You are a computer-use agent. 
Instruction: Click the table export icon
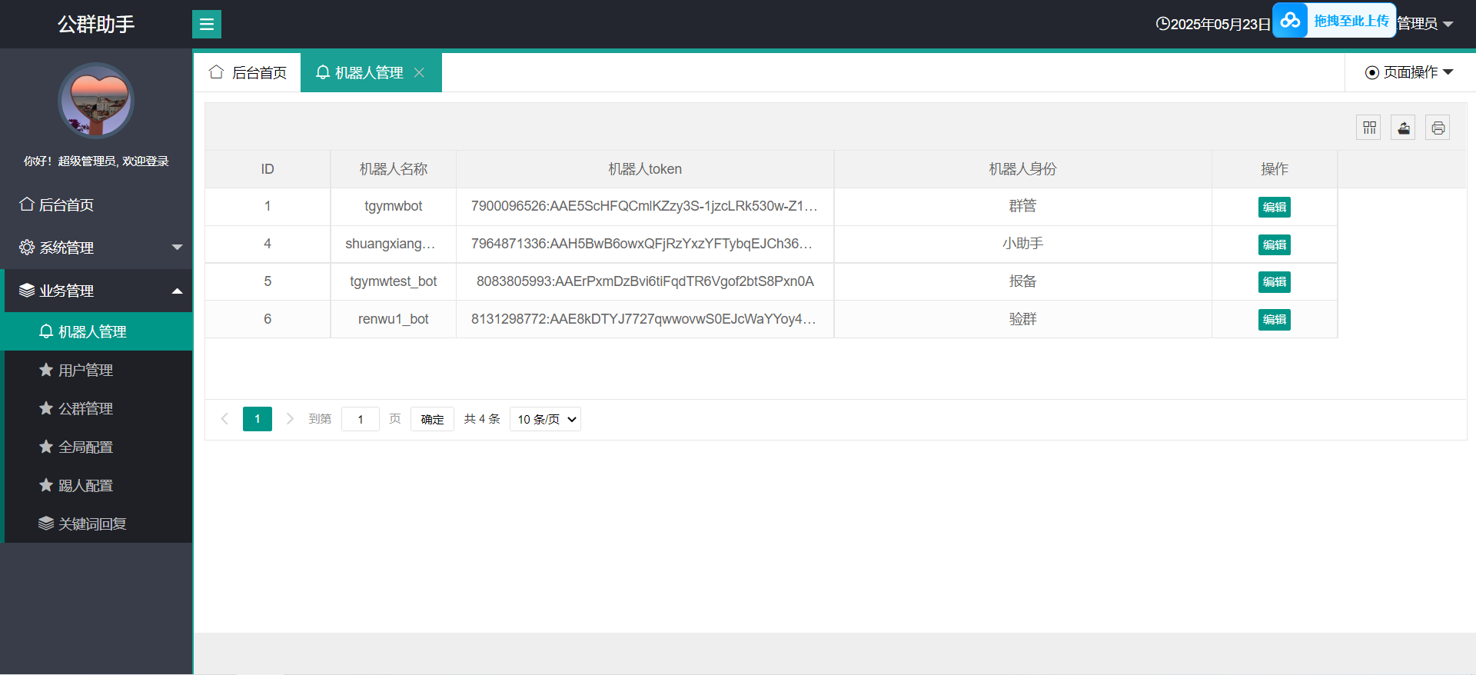[1403, 128]
